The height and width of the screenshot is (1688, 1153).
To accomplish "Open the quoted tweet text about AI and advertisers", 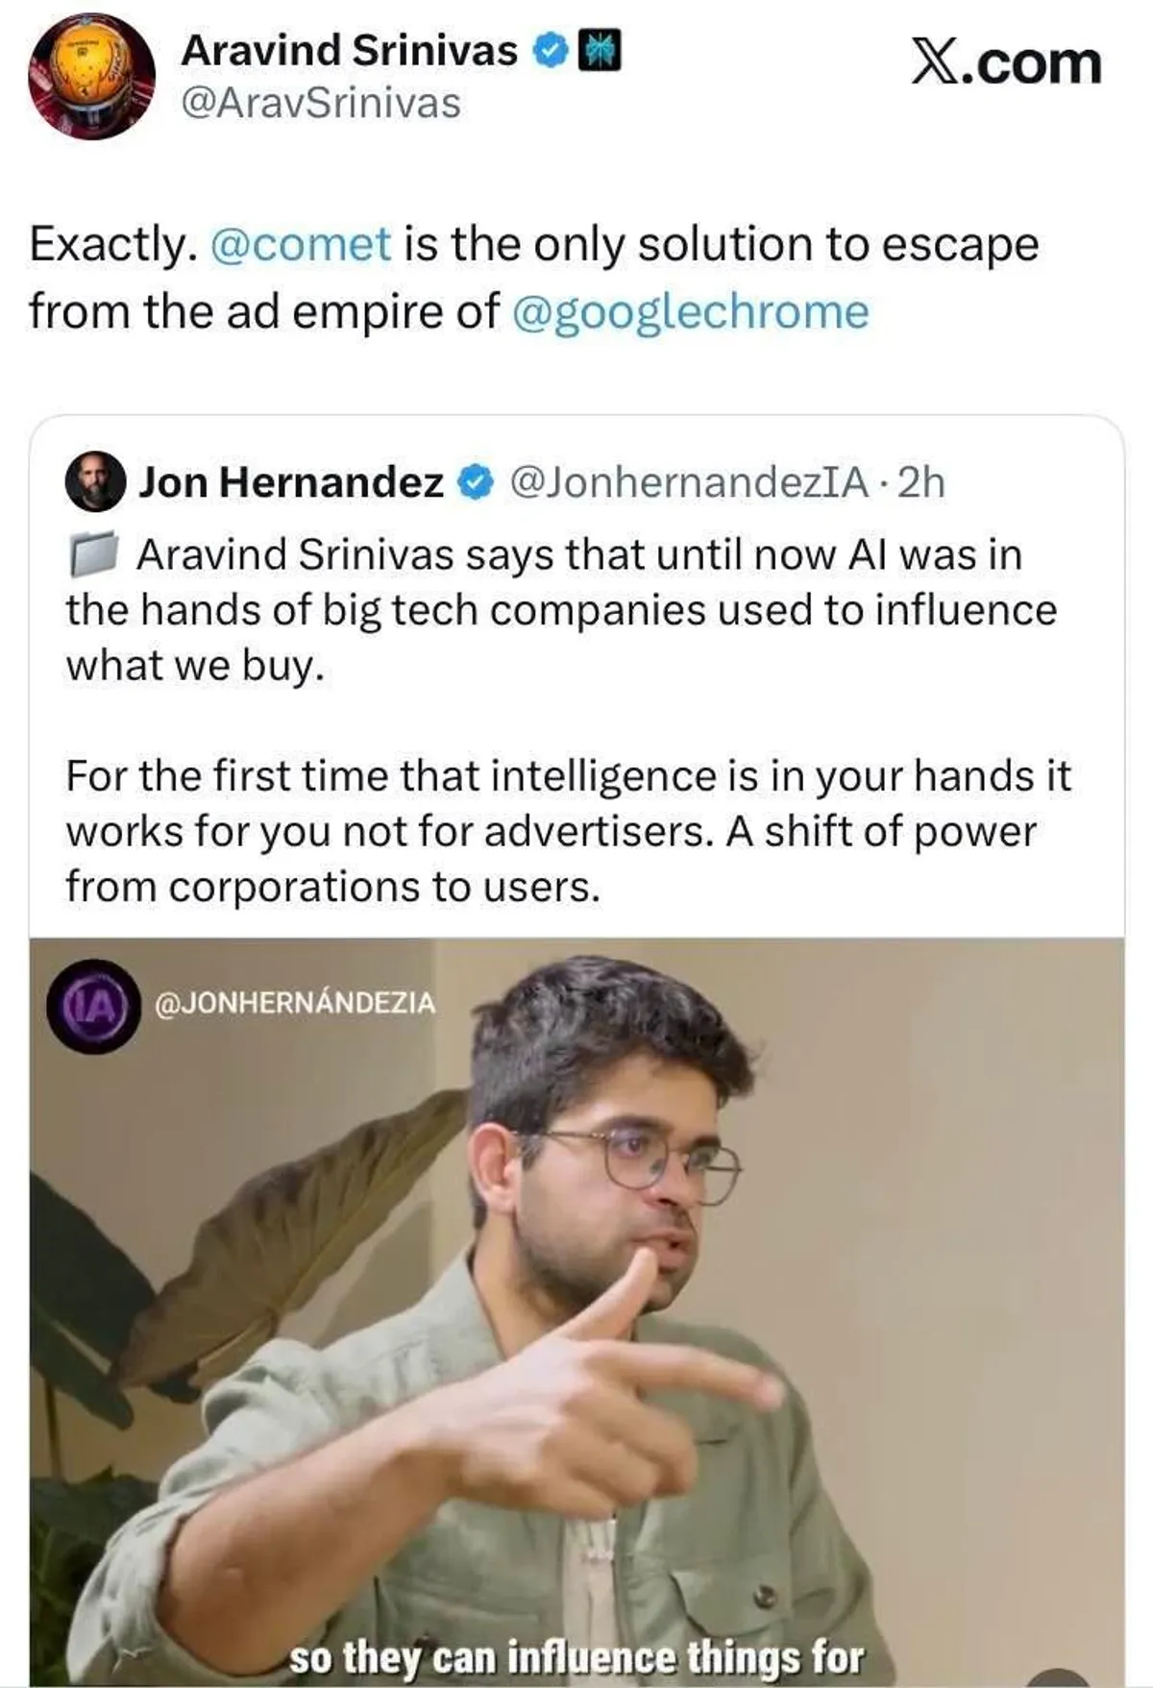I will click(567, 721).
